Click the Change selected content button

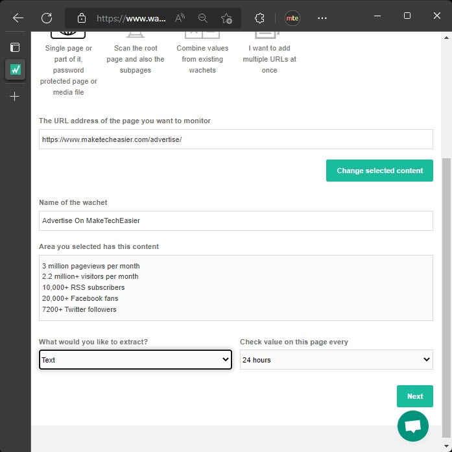(379, 171)
